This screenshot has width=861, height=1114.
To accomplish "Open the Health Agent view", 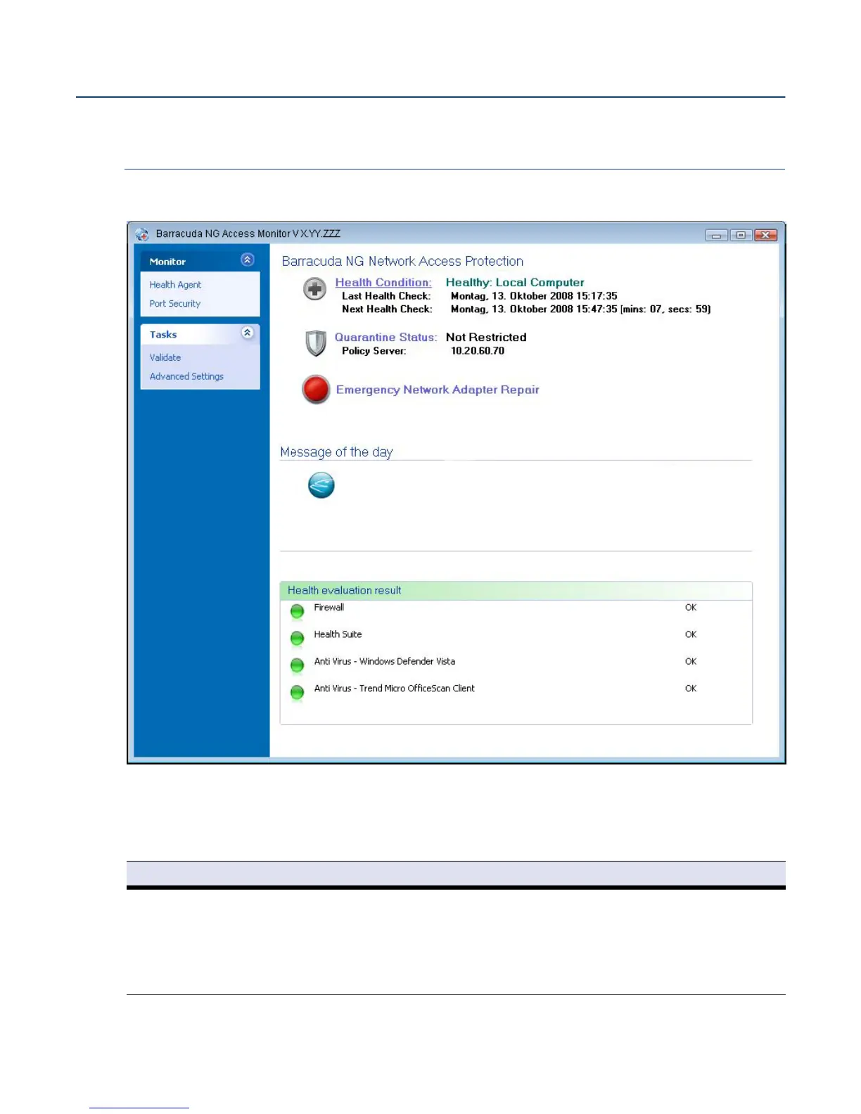I will tap(175, 285).
